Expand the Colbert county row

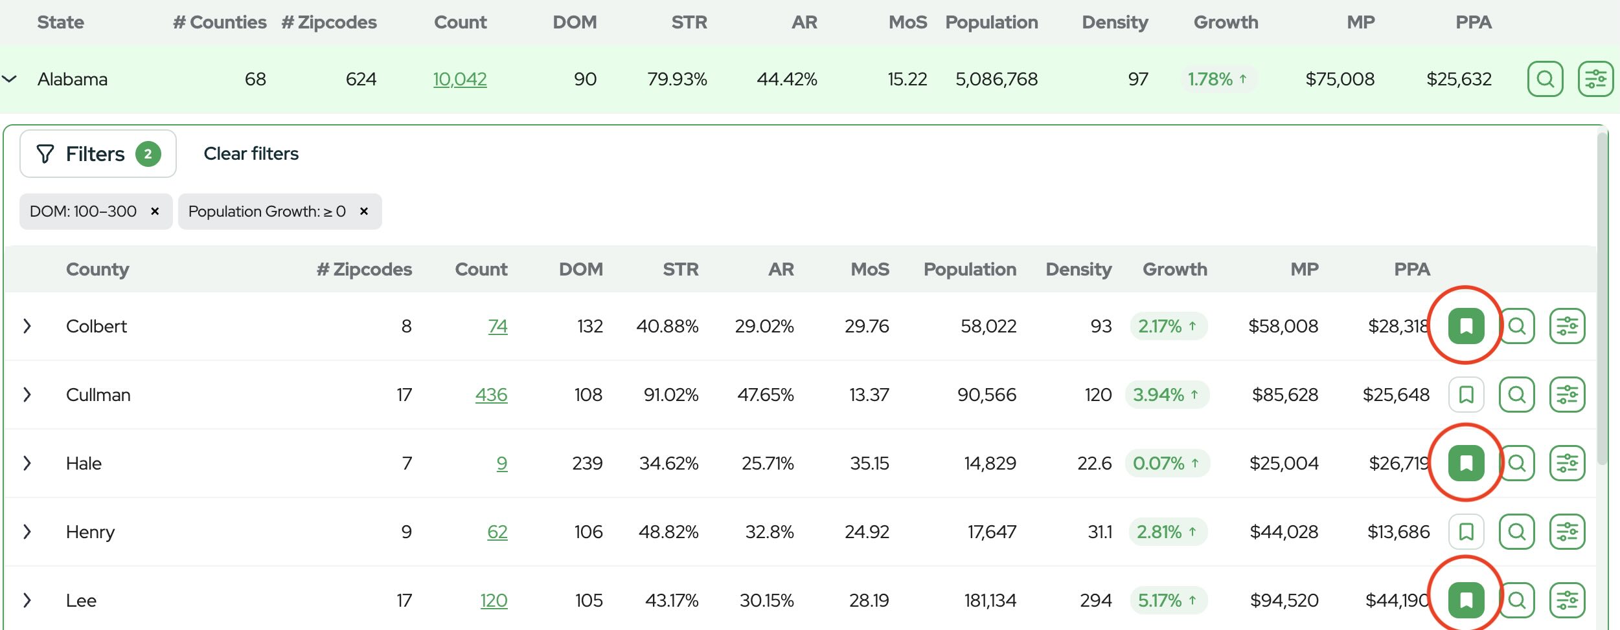pyautogui.click(x=27, y=326)
